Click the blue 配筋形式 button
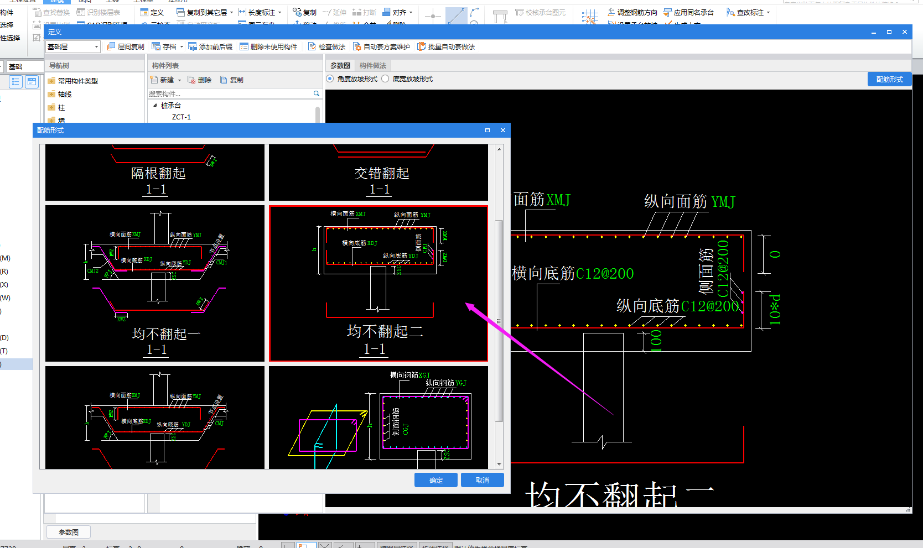This screenshot has height=548, width=923. (x=890, y=80)
